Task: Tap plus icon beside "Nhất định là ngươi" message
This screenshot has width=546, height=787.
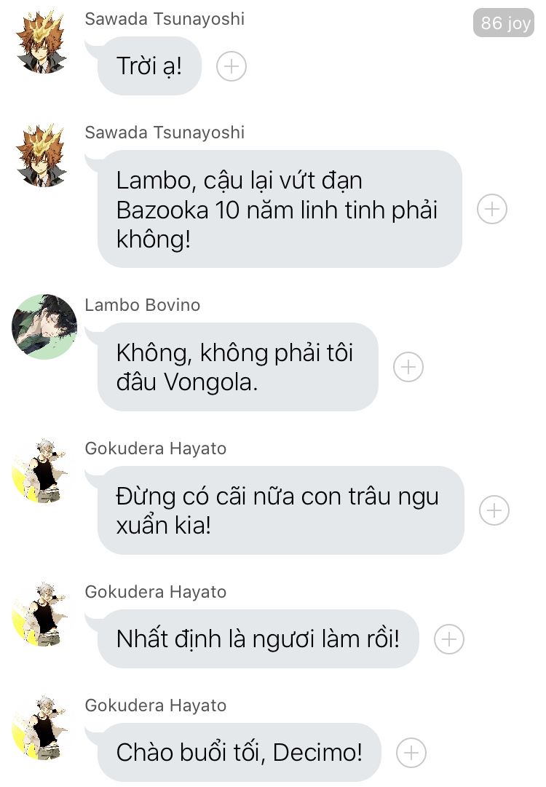Action: (x=449, y=639)
